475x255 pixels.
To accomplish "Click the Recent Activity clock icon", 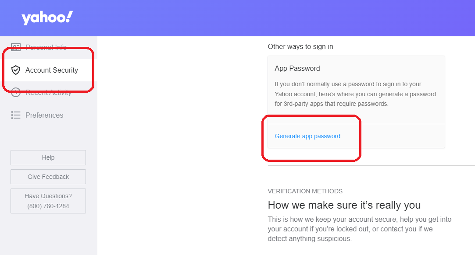I will click(x=16, y=92).
